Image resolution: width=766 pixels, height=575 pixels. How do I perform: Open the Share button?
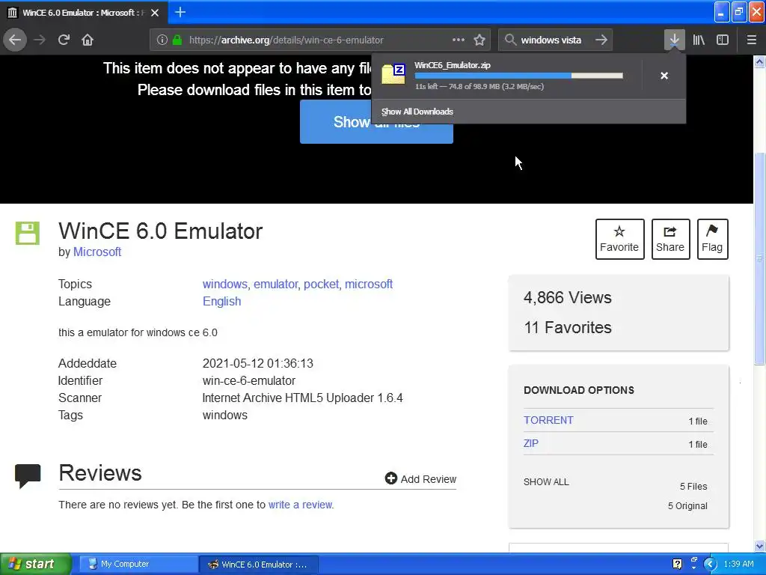point(670,239)
